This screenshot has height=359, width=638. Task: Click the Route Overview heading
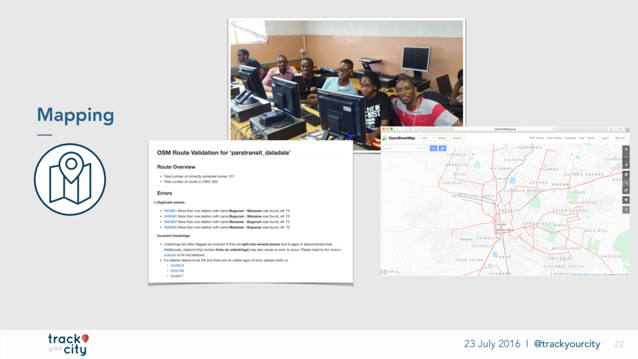click(x=176, y=167)
